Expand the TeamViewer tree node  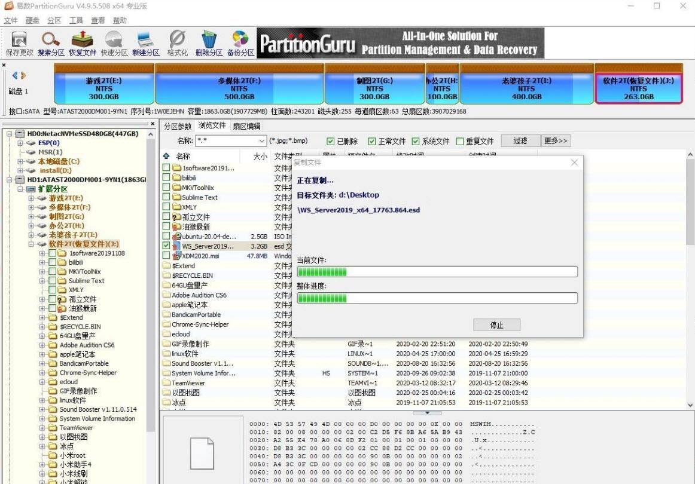click(42, 428)
